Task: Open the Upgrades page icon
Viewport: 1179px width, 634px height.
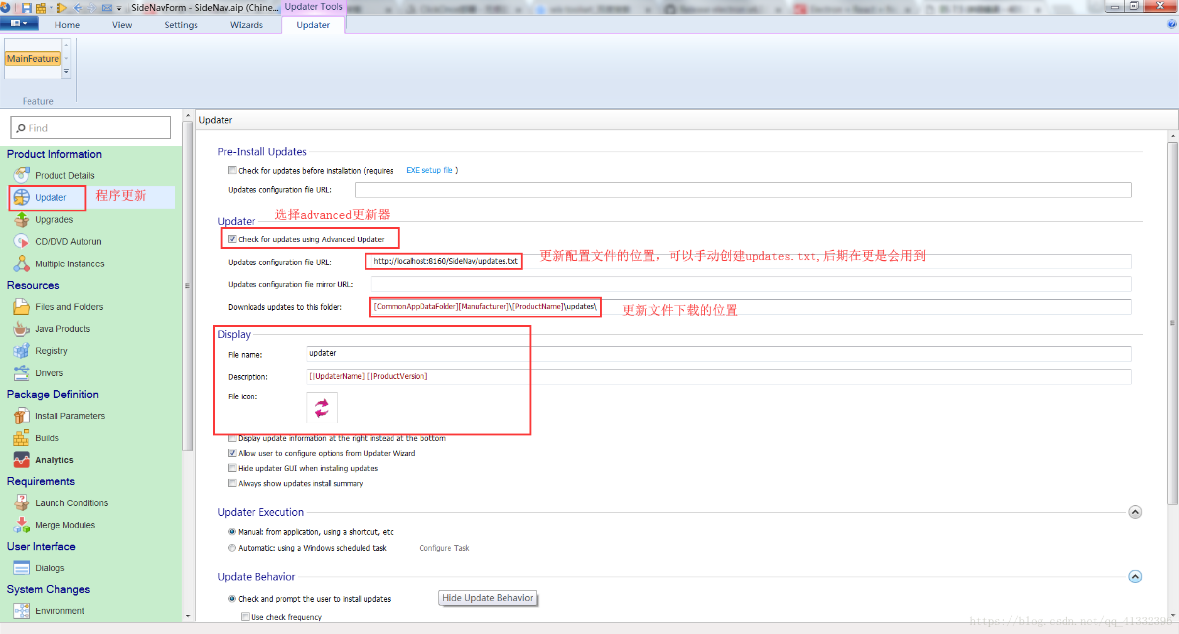Action: tap(22, 220)
